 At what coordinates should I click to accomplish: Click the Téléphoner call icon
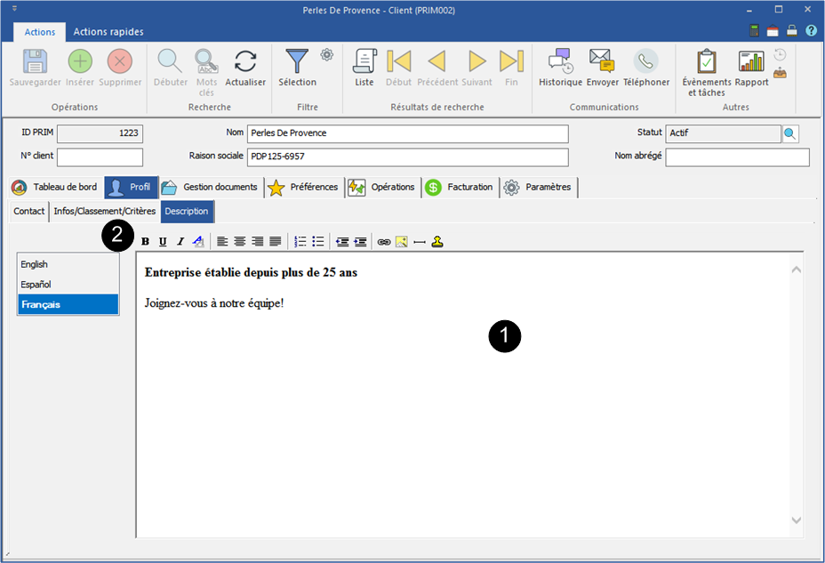point(645,61)
